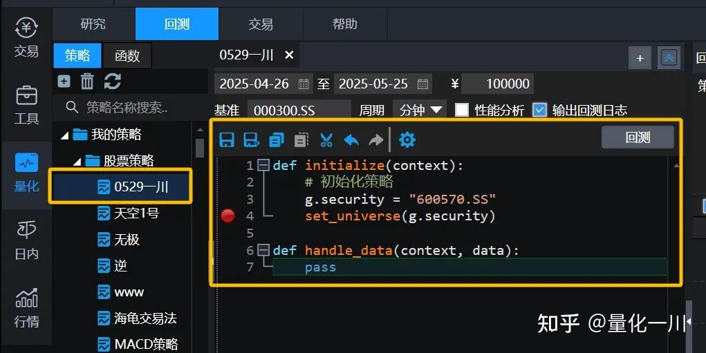This screenshot has height=353, width=706.
Task: Click the plus new tab button
Action: tap(640, 59)
